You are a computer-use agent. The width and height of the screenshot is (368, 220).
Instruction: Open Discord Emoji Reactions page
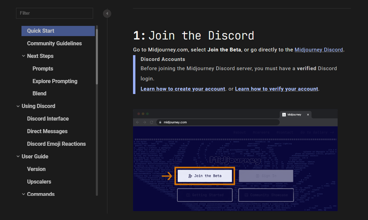[x=56, y=144]
